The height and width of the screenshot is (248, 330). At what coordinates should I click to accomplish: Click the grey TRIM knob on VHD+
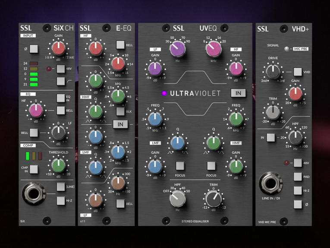[x=273, y=112]
